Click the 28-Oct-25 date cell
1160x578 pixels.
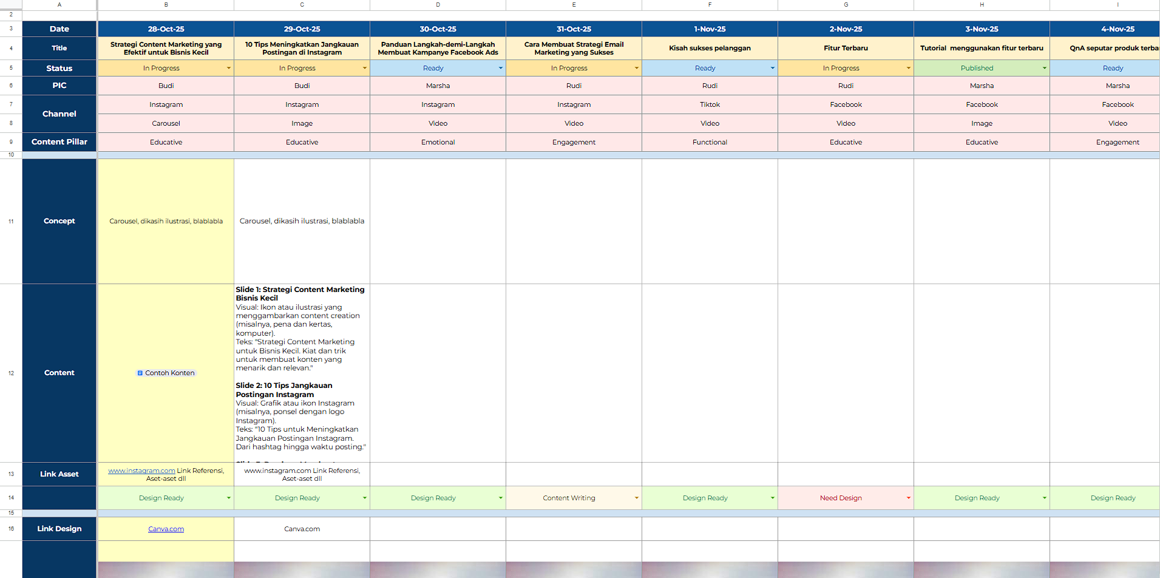(166, 29)
